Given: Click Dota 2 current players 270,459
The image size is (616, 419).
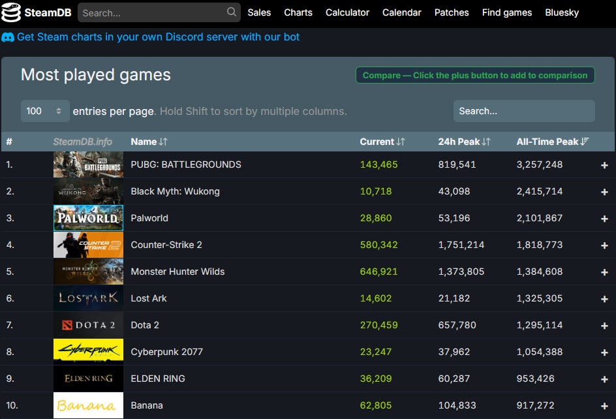Looking at the screenshot, I should (378, 325).
